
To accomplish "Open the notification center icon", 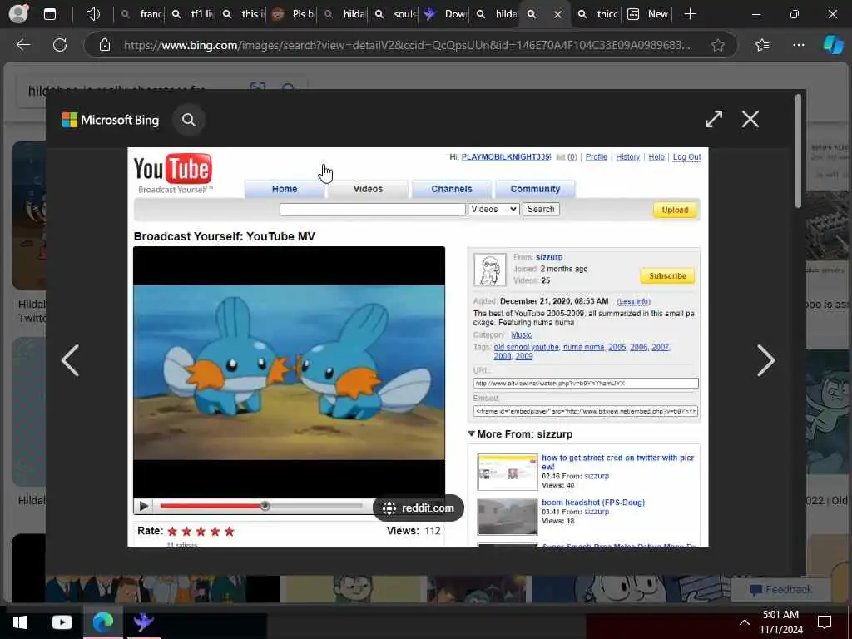I will pyautogui.click(x=825, y=622).
